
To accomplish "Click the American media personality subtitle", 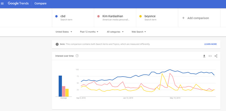I will click(116, 20).
